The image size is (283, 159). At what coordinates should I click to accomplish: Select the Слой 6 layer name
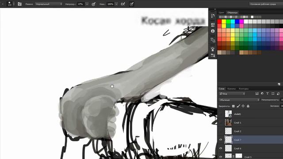pos(237,148)
